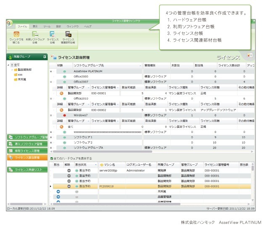This screenshot has width=264, height=226.
Task: Select ライセンス割当管理 in the side panel
Action: pos(27,158)
